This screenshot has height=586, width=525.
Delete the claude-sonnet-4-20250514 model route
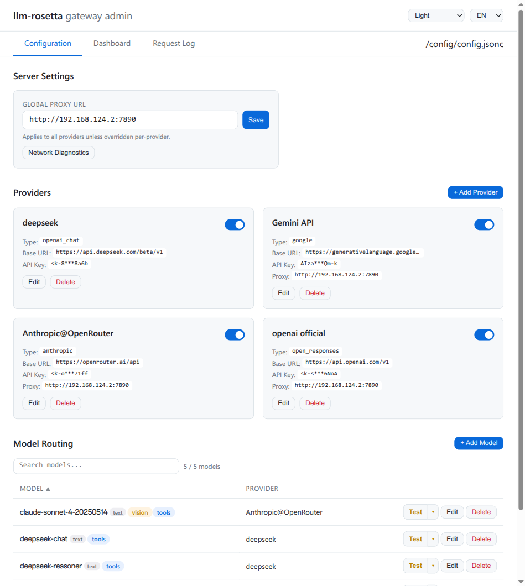[481, 512]
